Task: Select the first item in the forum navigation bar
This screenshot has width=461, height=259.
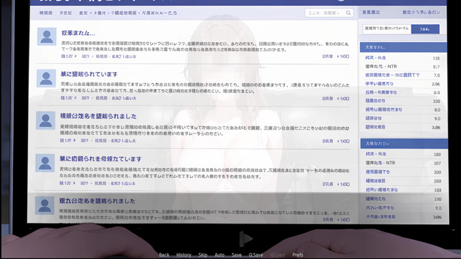Action: [x=46, y=13]
